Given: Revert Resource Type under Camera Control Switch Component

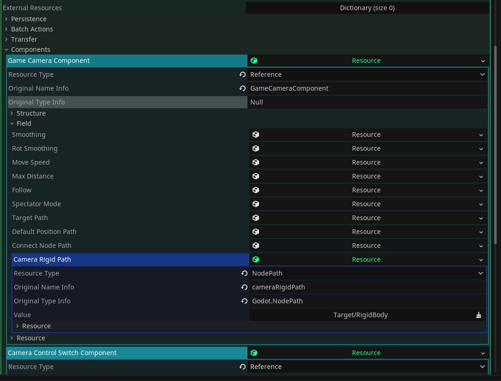Looking at the screenshot, I should (242, 367).
